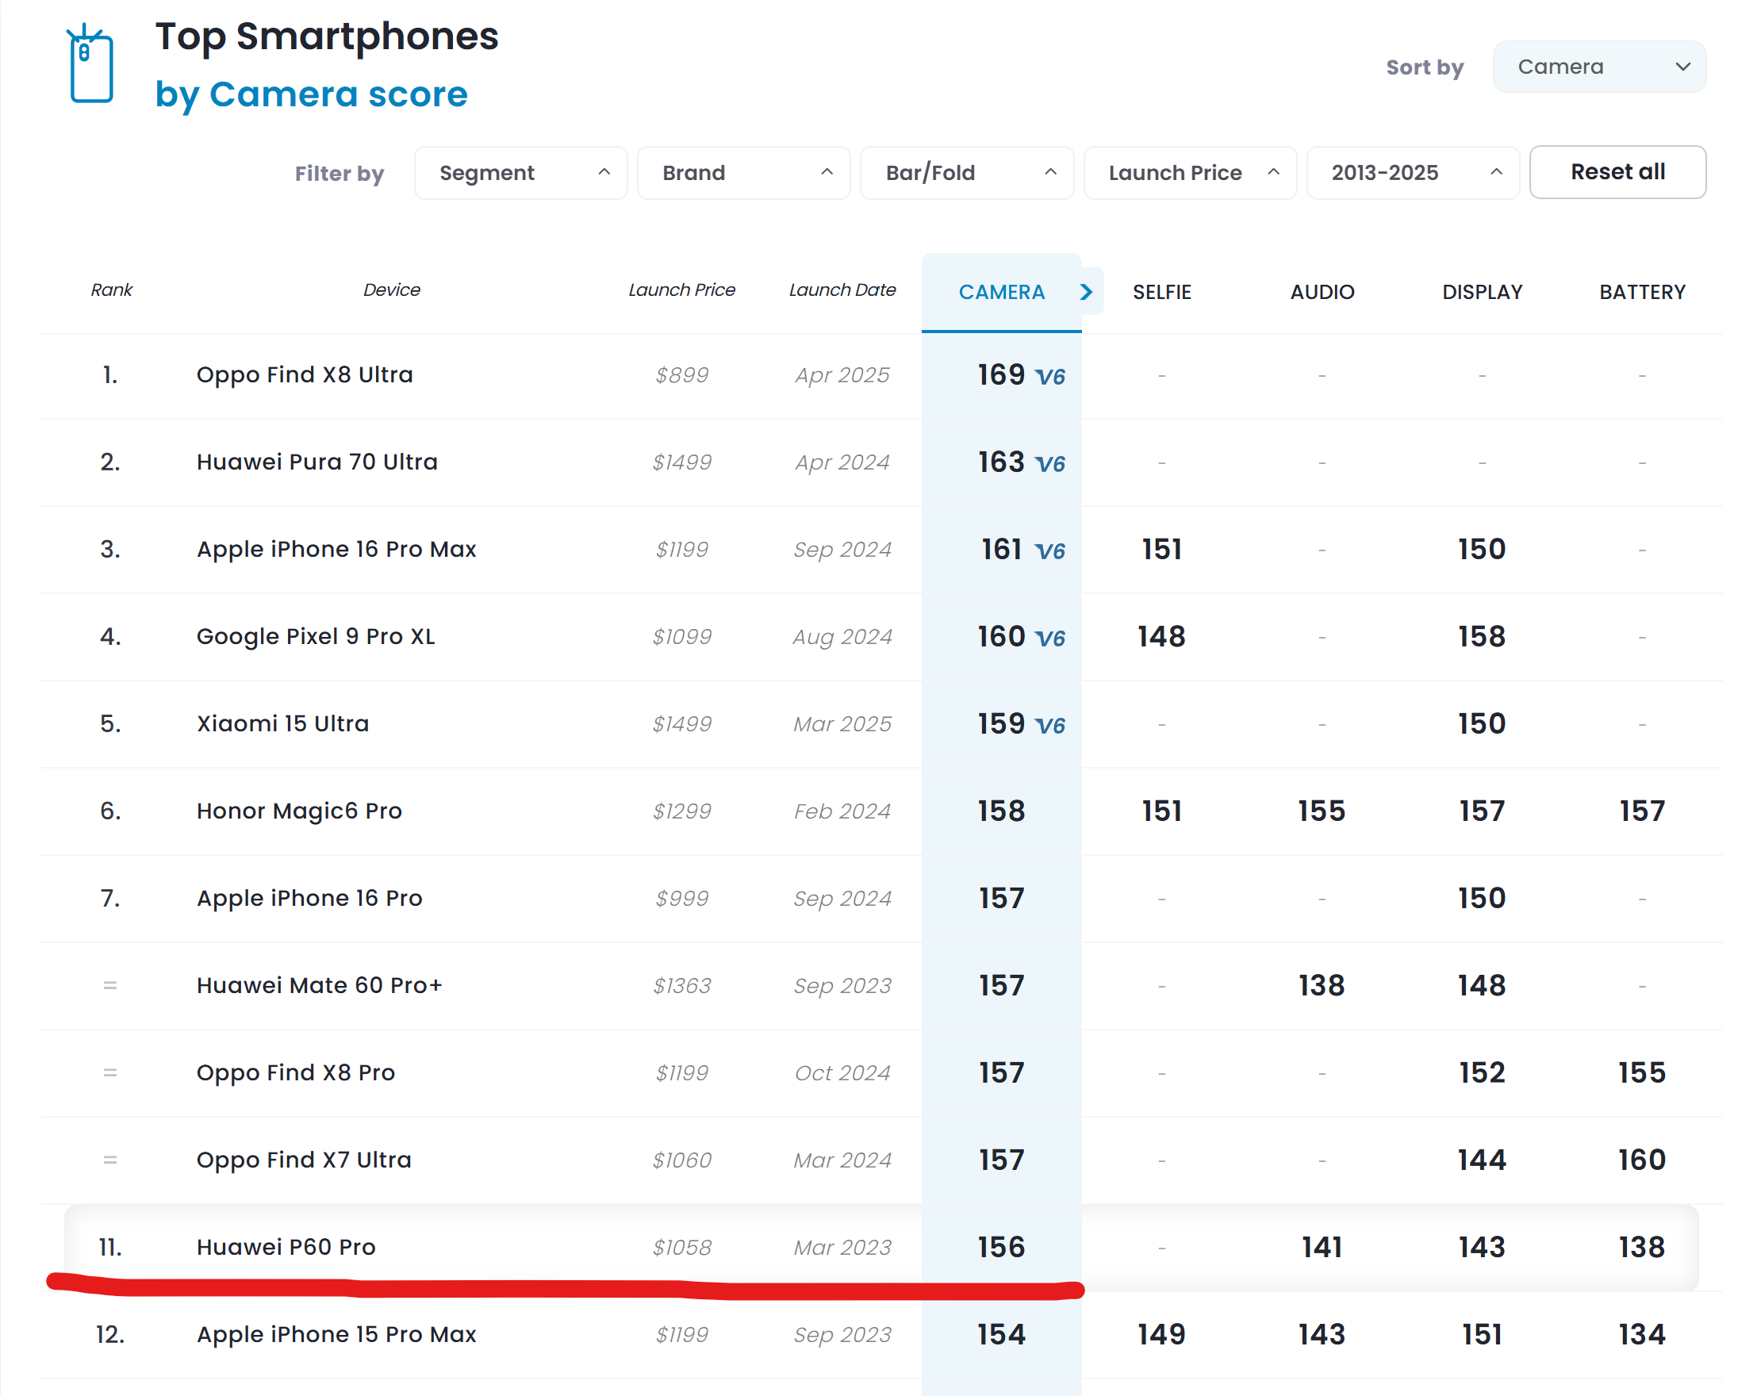Open the Honor Magic6 Pro device link
Screen dimensions: 1761x1396
(x=299, y=811)
